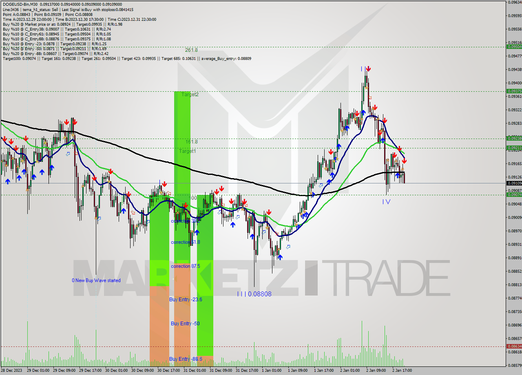Click the green 0.09375 price tag
The width and height of the screenshot is (522, 375).
(x=514, y=91)
